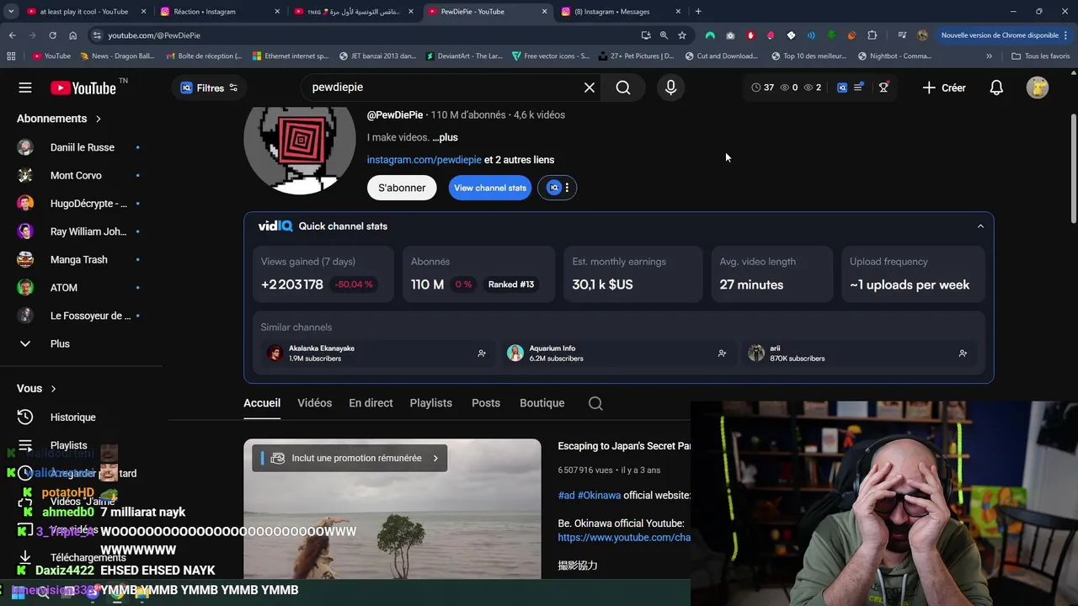1078x606 pixels.
Task: Open the paid promotion notice chevron
Action: click(x=435, y=459)
